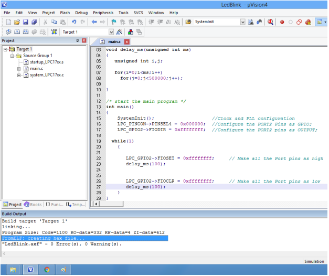Click the Save file toolbar icon
Screen dimensions: 329x276
point(26,22)
